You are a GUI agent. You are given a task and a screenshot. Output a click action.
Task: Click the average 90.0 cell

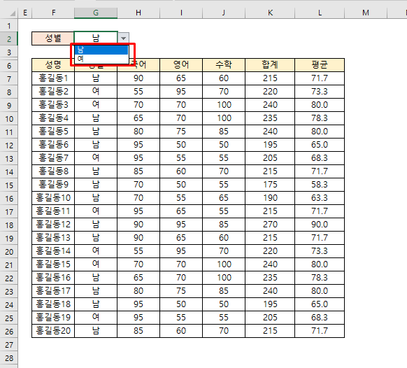(x=320, y=224)
